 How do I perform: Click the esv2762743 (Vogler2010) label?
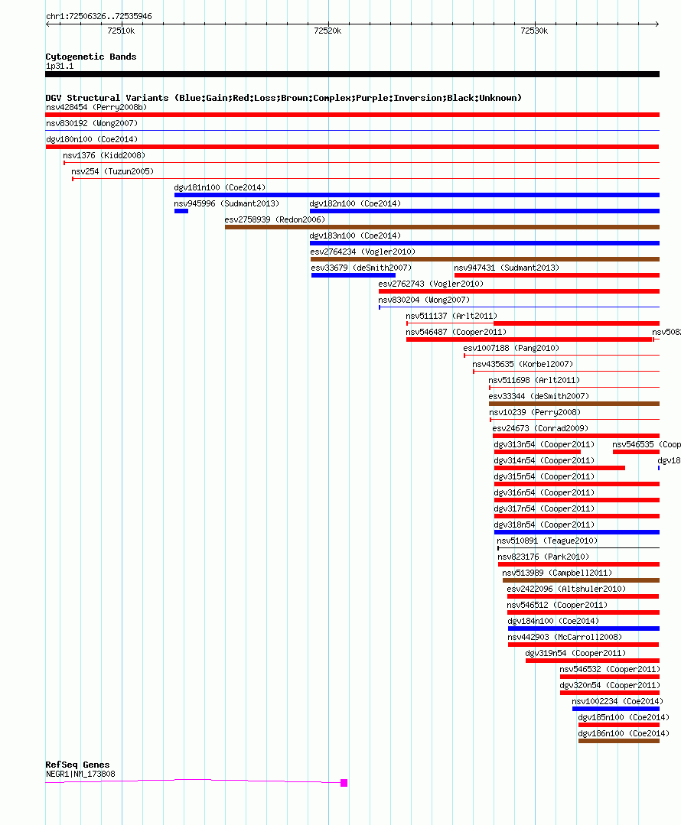click(431, 284)
